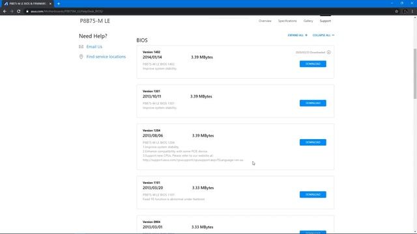Click the 2013/03/01 release date
The image size is (417, 234).
(152, 227)
